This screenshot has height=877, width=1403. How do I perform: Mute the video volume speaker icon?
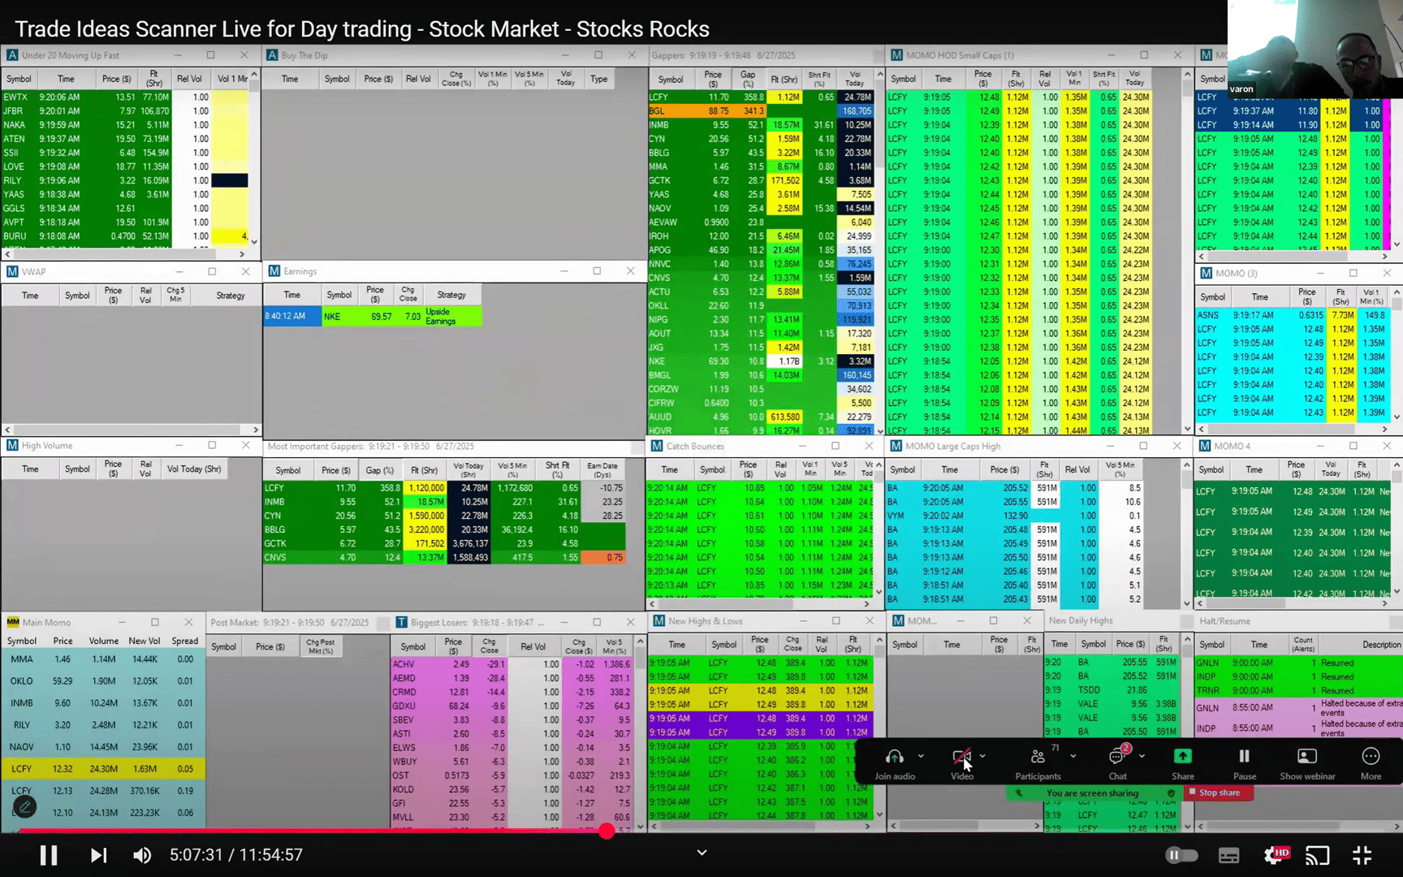click(142, 855)
